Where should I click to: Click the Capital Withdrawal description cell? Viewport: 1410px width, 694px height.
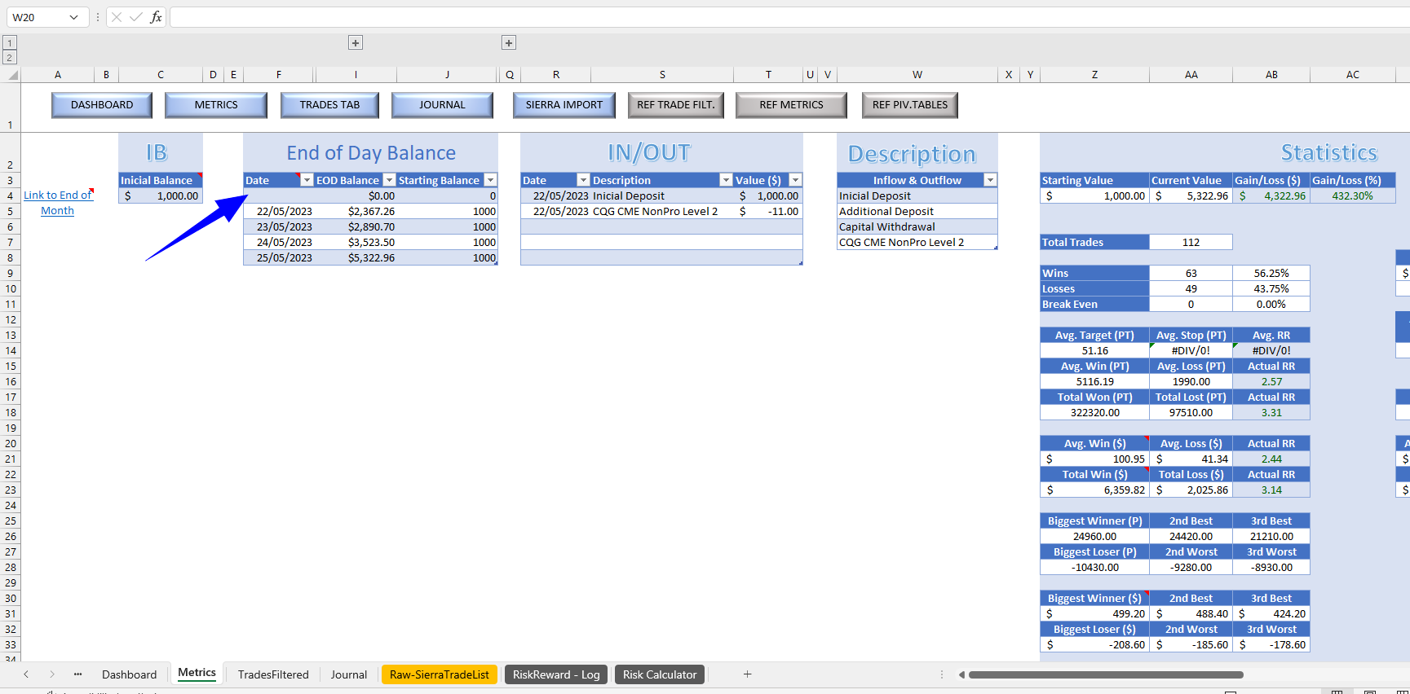tap(917, 226)
